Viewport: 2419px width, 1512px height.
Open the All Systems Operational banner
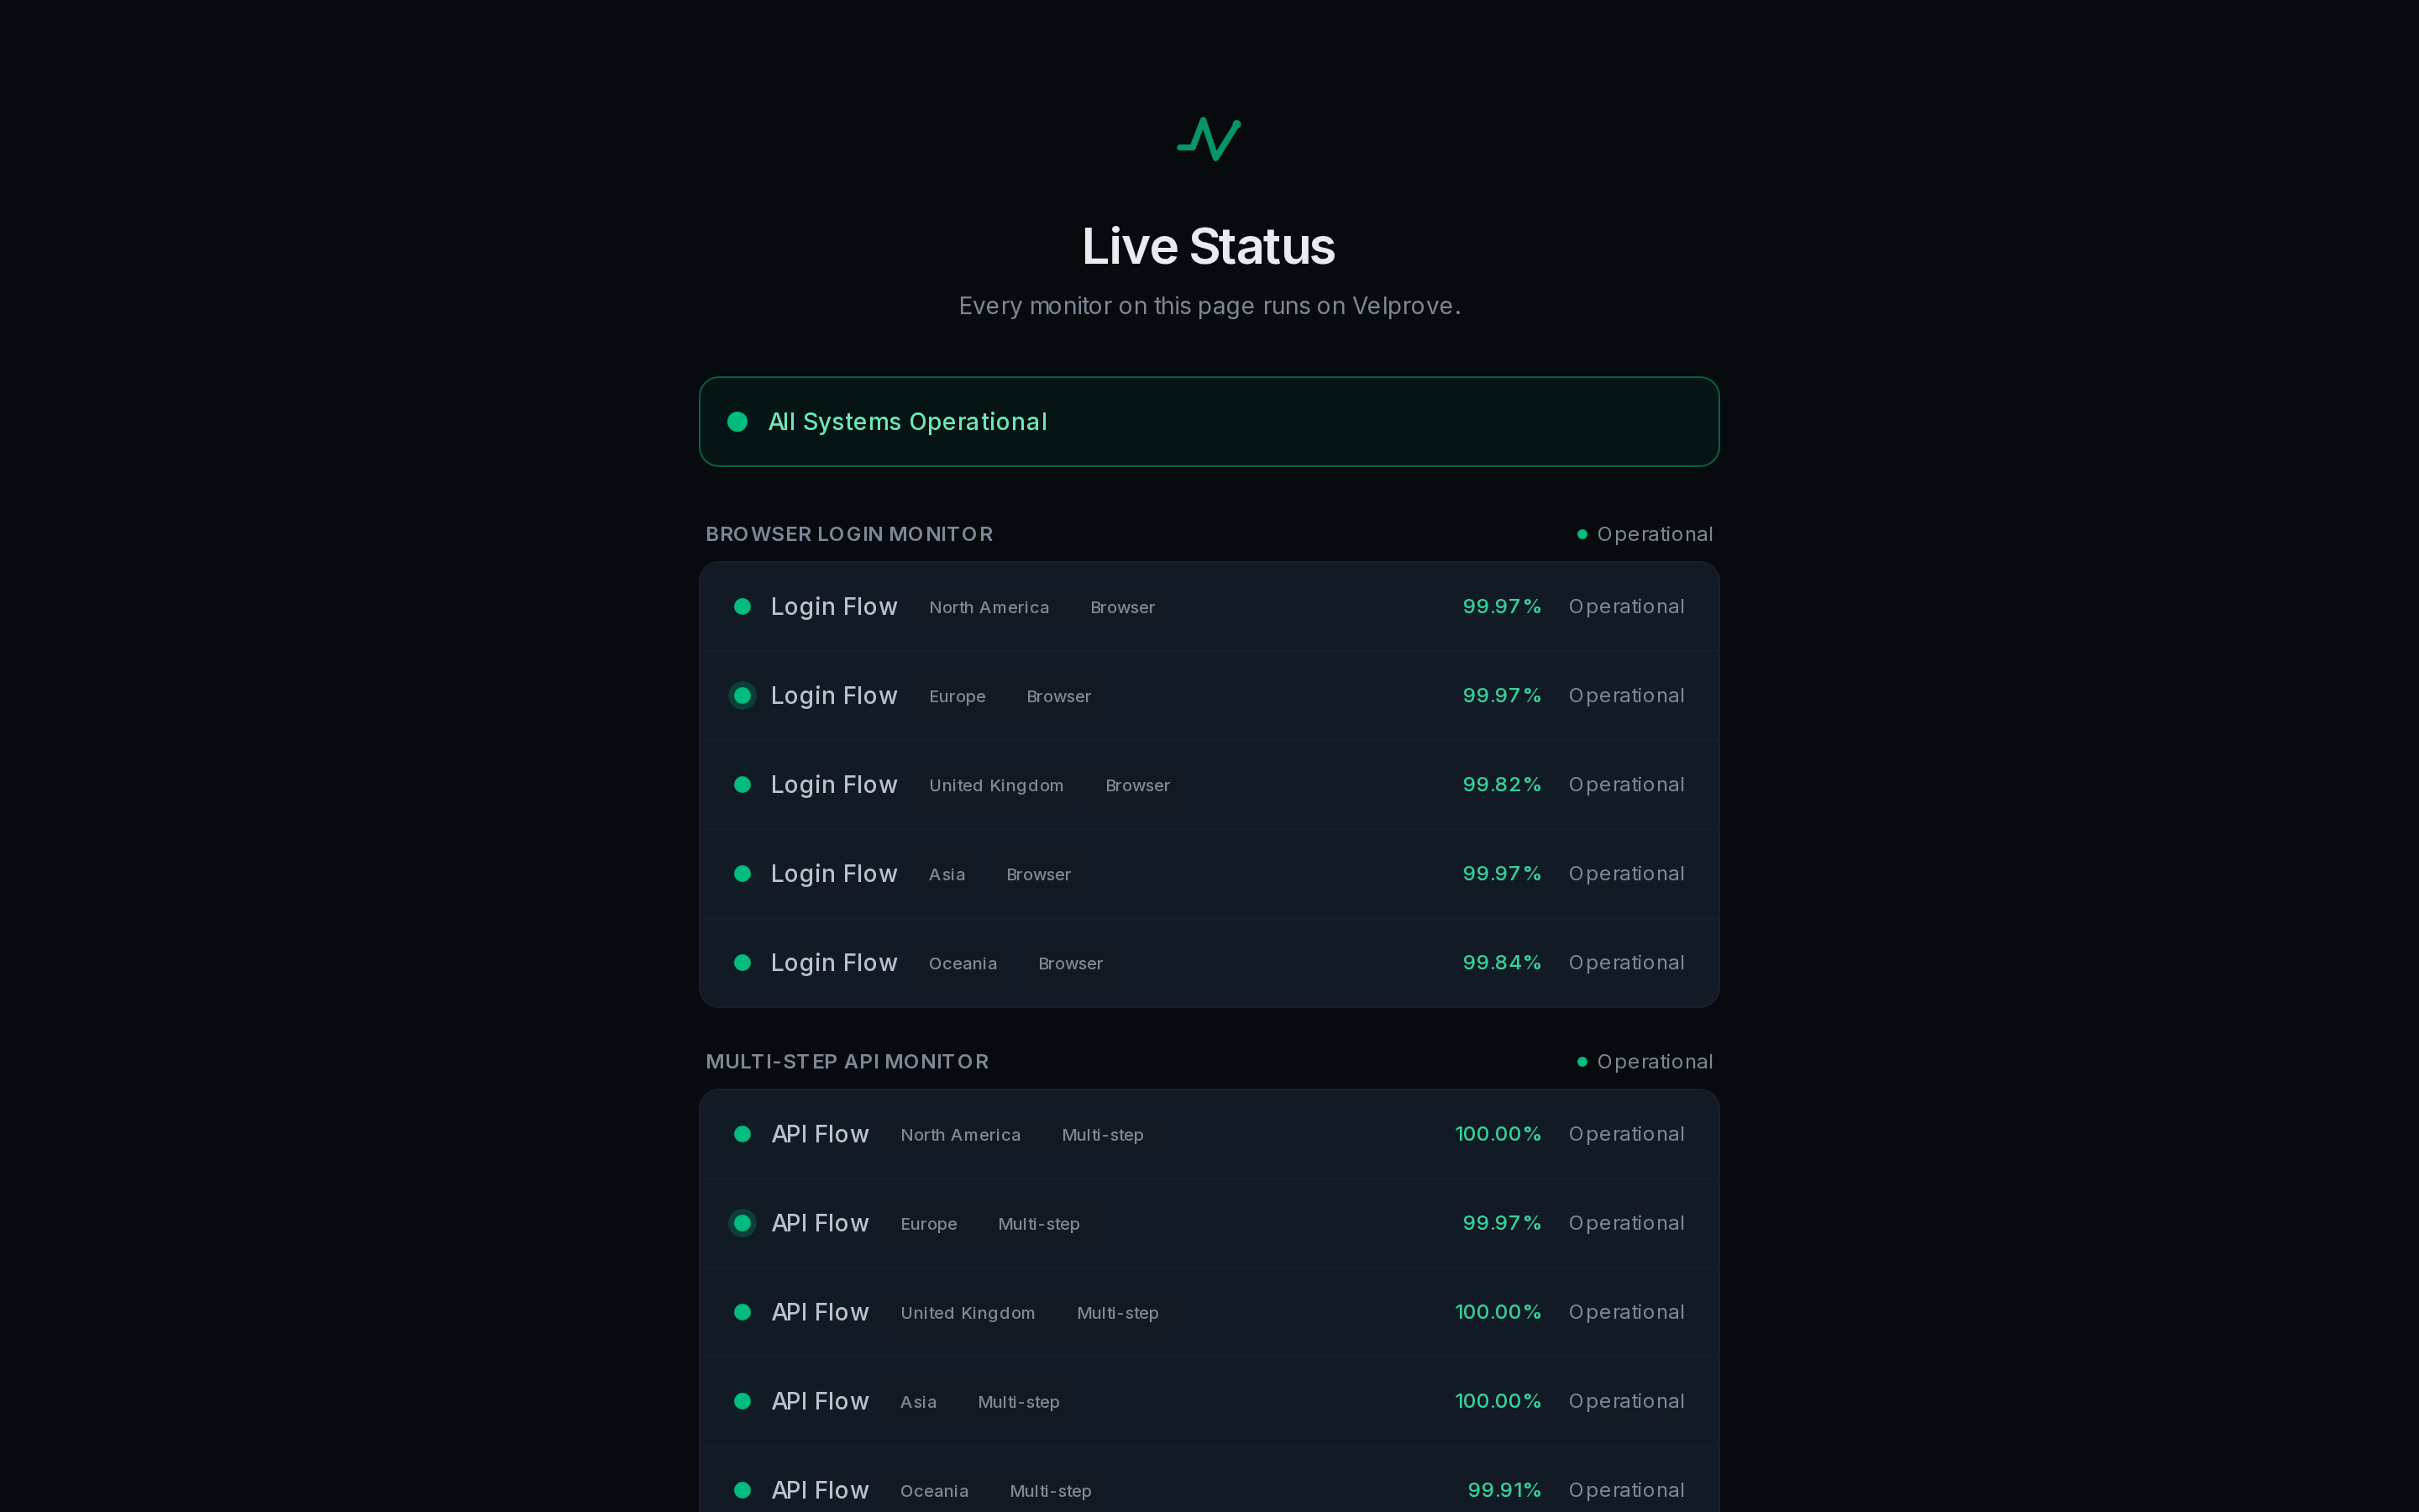[1209, 421]
